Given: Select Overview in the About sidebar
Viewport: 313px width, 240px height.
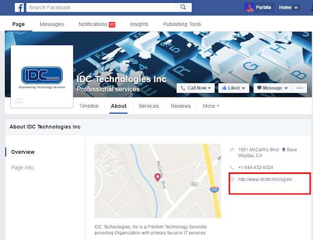Looking at the screenshot, I should (x=23, y=152).
